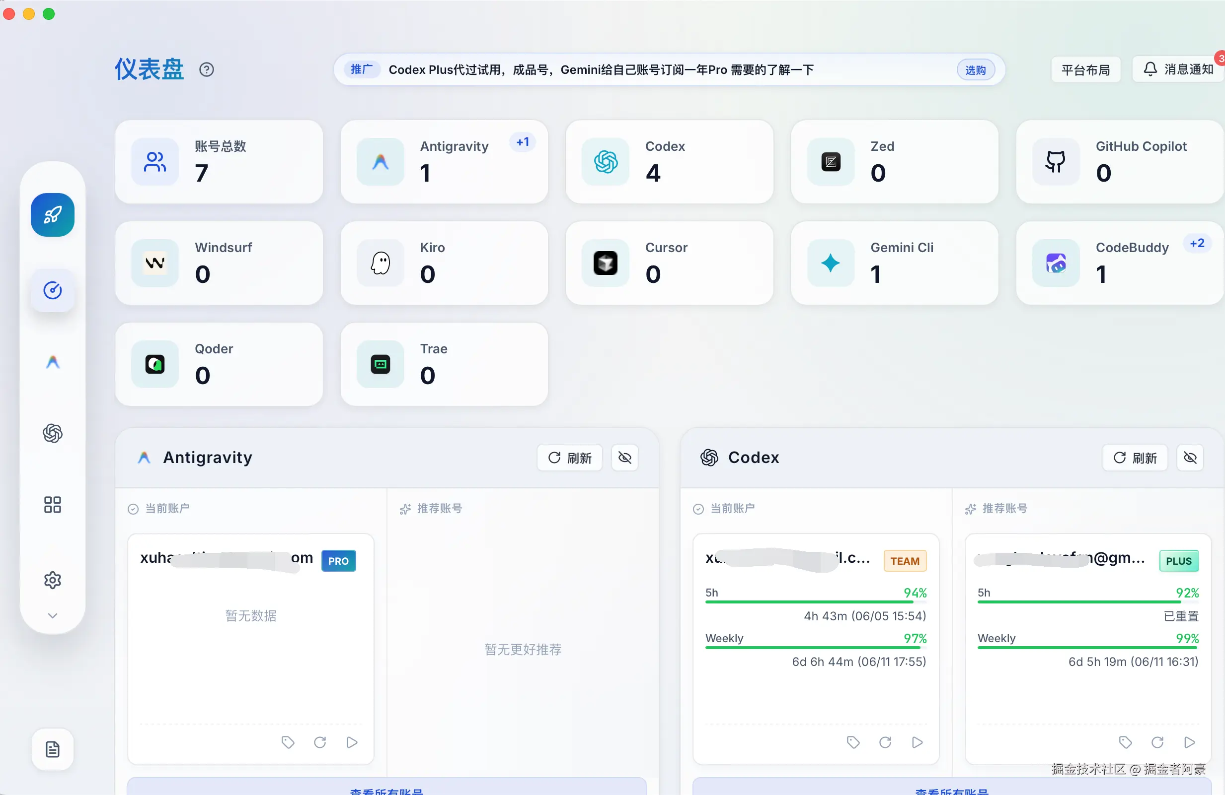Toggle visibility eye in Codex panel
Image resolution: width=1225 pixels, height=795 pixels.
click(x=1190, y=458)
